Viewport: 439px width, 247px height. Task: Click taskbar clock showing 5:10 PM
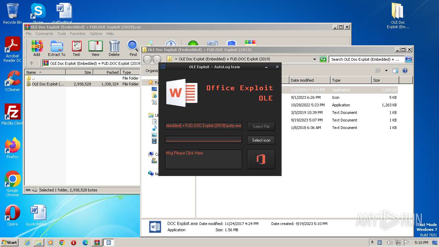[x=421, y=243]
